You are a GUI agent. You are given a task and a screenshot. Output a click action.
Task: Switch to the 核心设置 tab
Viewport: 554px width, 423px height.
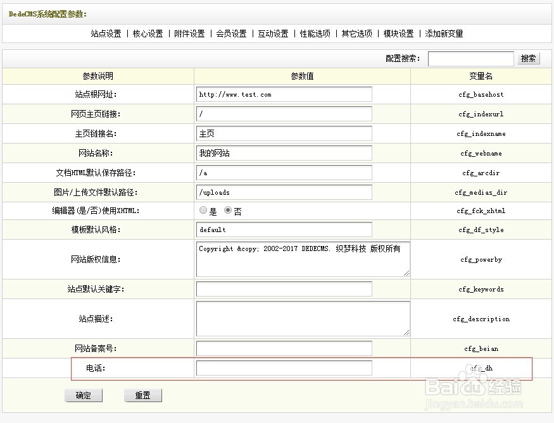click(x=148, y=34)
